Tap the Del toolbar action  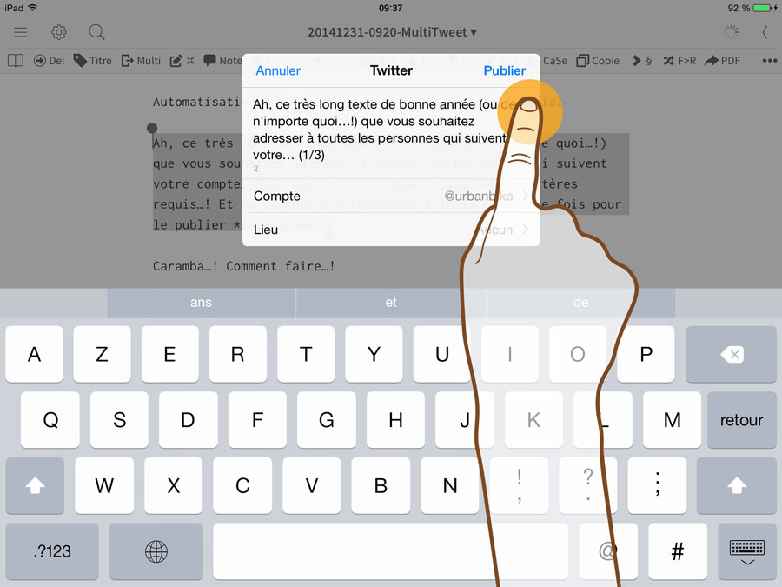[x=50, y=61]
